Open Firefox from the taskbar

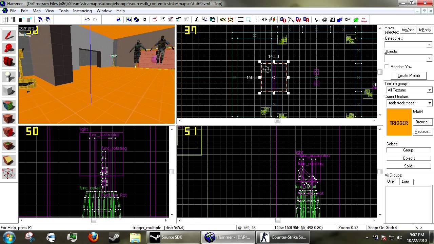point(93,237)
